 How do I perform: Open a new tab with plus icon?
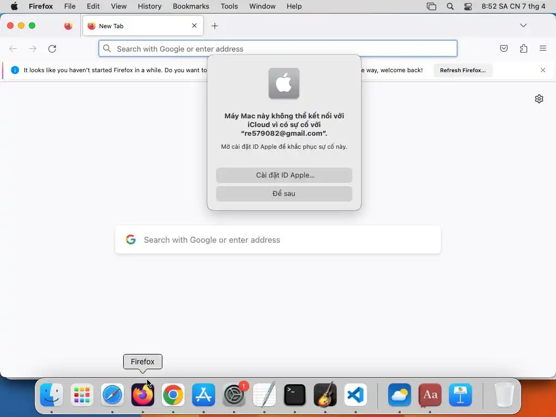point(214,26)
